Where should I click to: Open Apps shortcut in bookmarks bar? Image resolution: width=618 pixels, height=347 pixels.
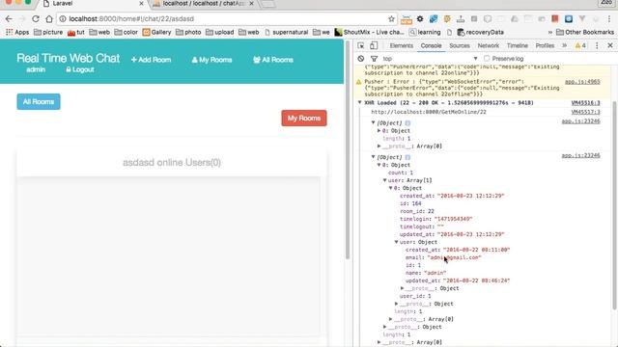click(17, 32)
